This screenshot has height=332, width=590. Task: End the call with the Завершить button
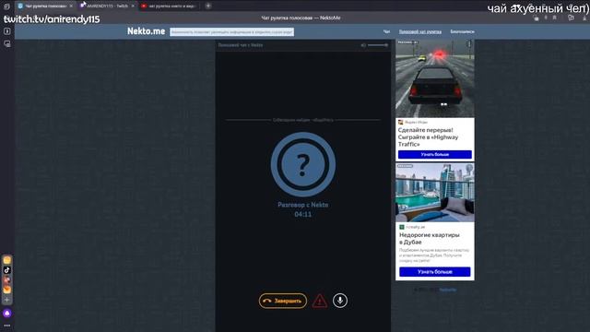(283, 301)
